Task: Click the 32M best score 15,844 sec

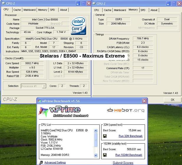Action: pos(135,130)
